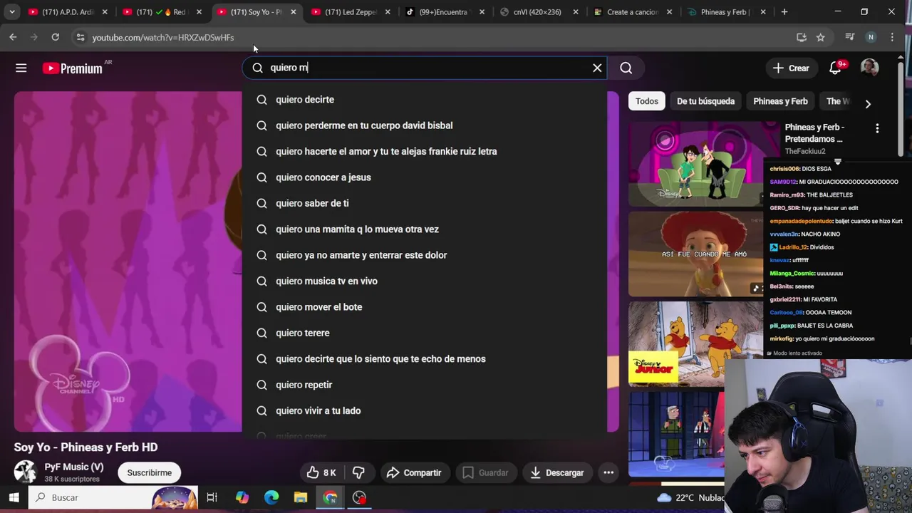View site information icon in address bar
The image size is (912, 513).
pyautogui.click(x=80, y=37)
